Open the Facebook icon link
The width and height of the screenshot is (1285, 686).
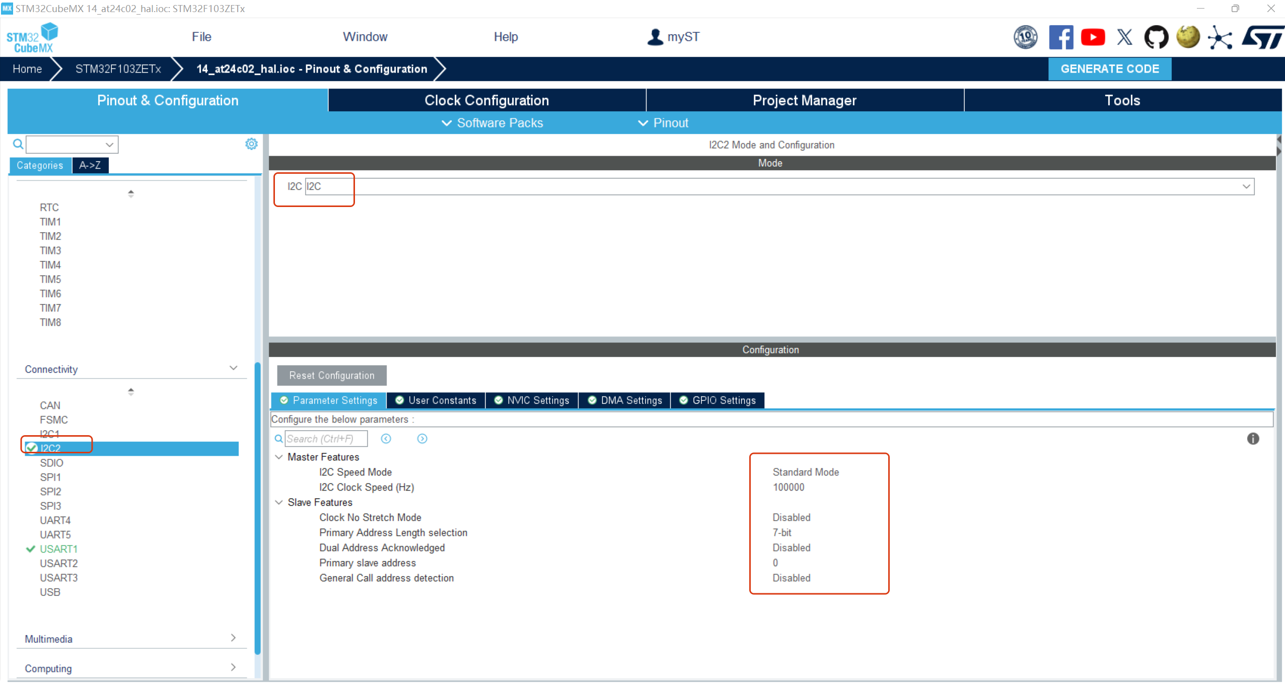(1061, 37)
